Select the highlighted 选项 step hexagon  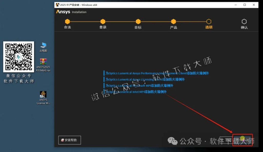209,22
